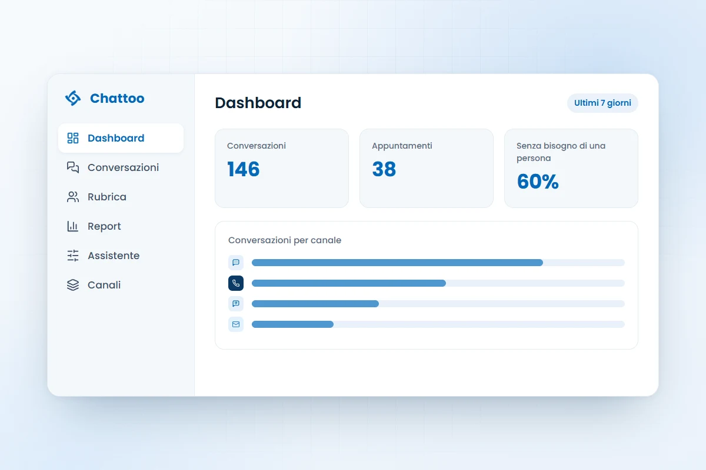This screenshot has width=706, height=470.
Task: Click the Dashboard grid icon in sidebar
Action: point(73,138)
